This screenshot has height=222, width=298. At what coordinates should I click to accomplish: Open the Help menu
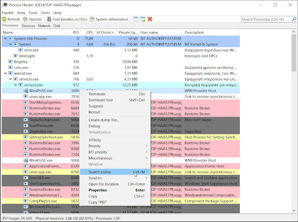click(x=57, y=13)
